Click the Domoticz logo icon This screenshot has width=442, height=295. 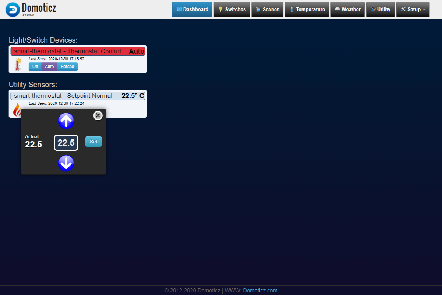[x=13, y=10]
